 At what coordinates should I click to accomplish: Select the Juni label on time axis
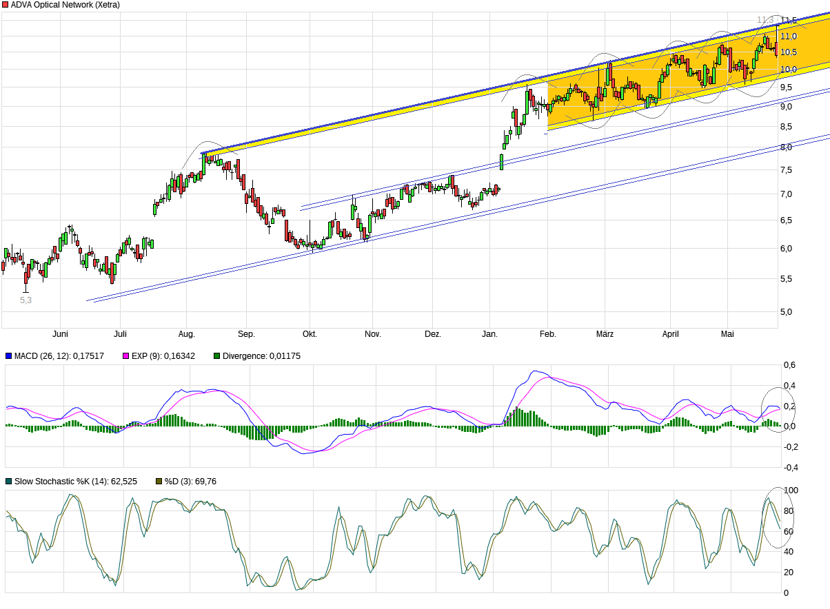(61, 334)
